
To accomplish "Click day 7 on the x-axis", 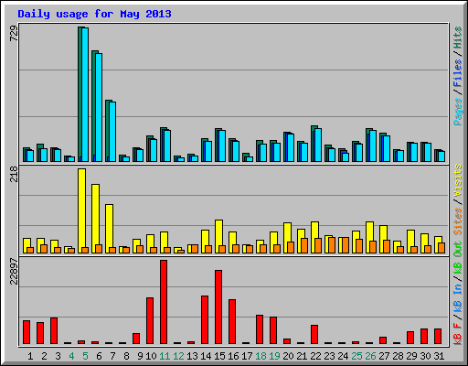I will pos(112,356).
